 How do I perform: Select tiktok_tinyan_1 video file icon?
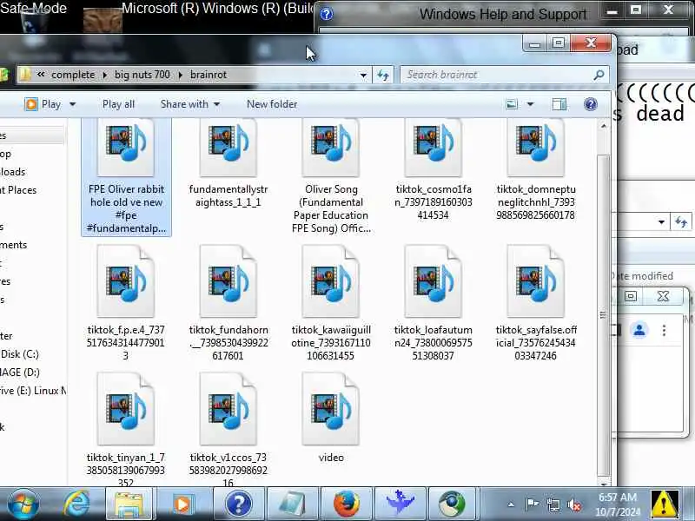click(x=126, y=408)
